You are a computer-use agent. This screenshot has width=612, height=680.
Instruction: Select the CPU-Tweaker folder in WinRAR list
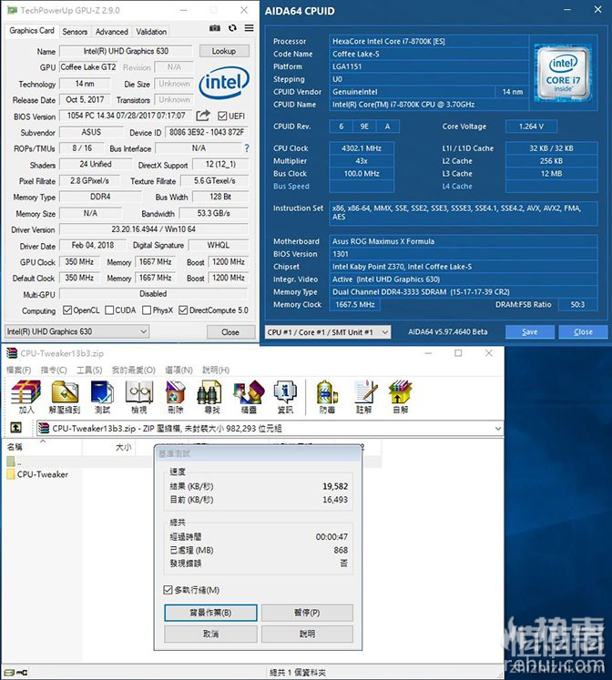[x=37, y=474]
